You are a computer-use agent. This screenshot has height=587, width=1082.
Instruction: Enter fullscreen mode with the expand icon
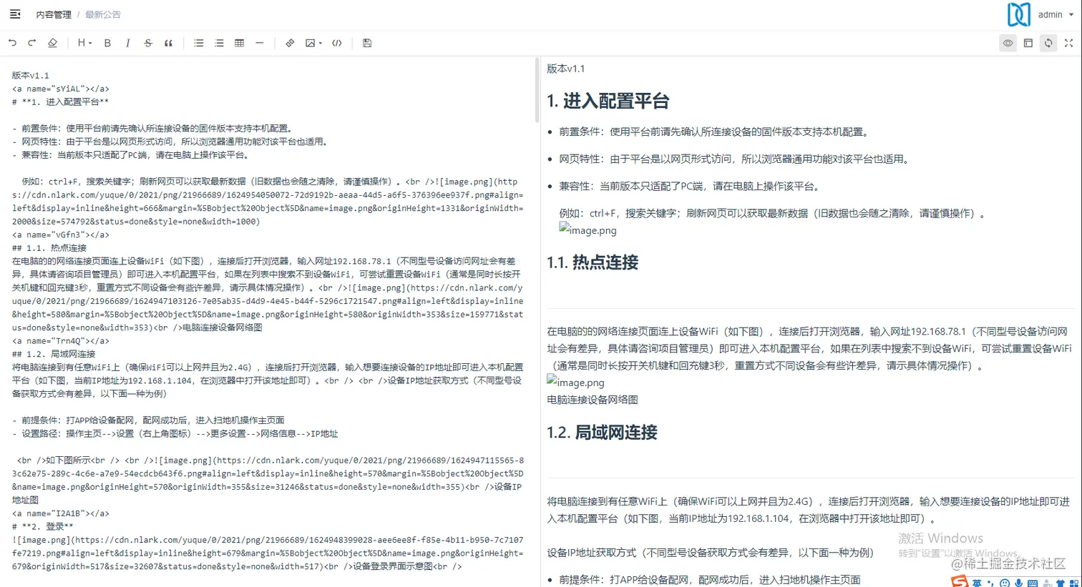pyautogui.click(x=1068, y=43)
